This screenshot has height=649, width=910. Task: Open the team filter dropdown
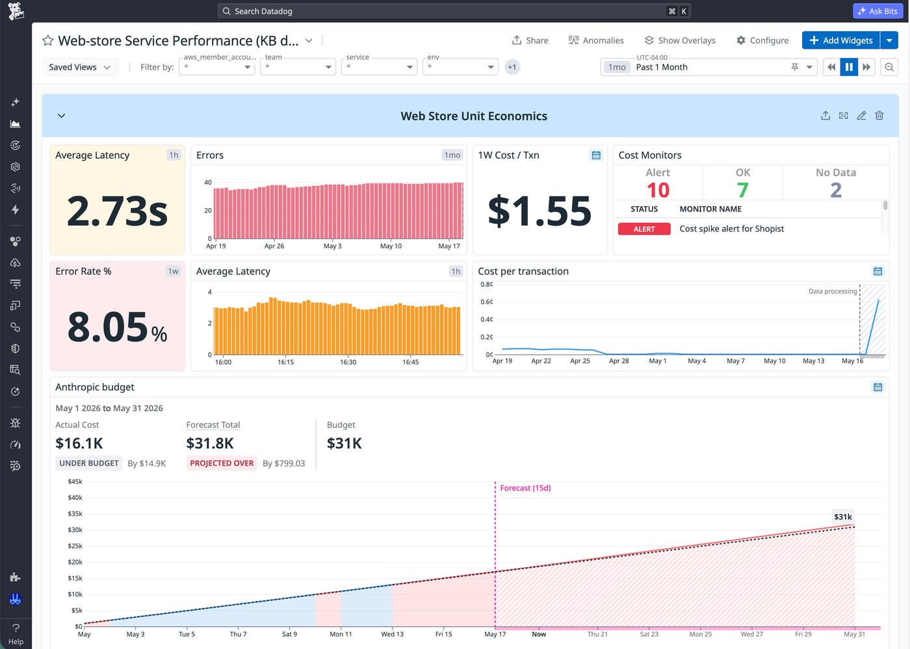click(298, 67)
